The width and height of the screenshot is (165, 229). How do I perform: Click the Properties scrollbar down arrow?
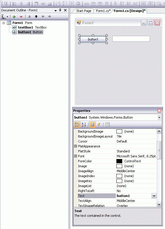tap(159, 205)
